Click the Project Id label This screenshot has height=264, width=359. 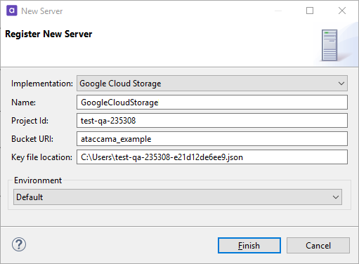click(x=30, y=121)
